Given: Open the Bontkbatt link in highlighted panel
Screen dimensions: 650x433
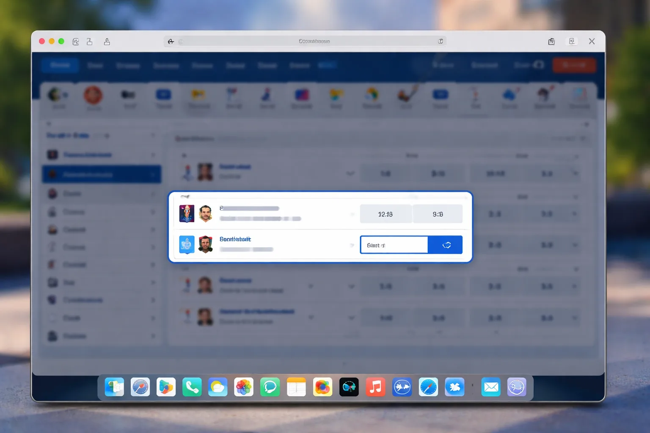Looking at the screenshot, I should (x=235, y=239).
